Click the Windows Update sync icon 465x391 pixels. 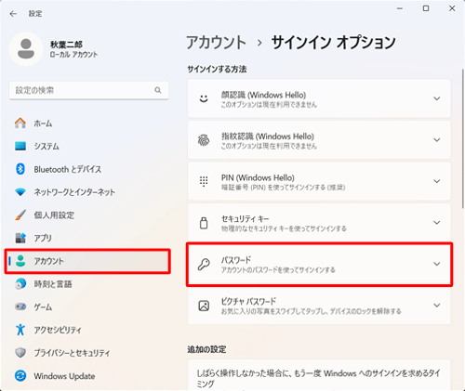pos(20,376)
